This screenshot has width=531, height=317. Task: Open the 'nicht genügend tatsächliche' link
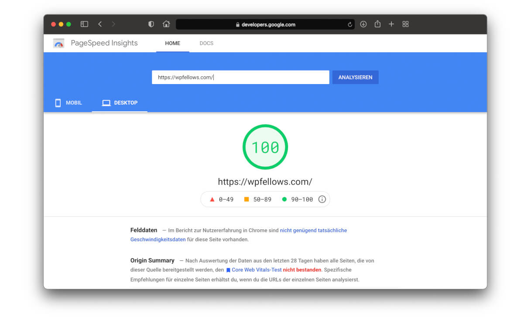(313, 230)
